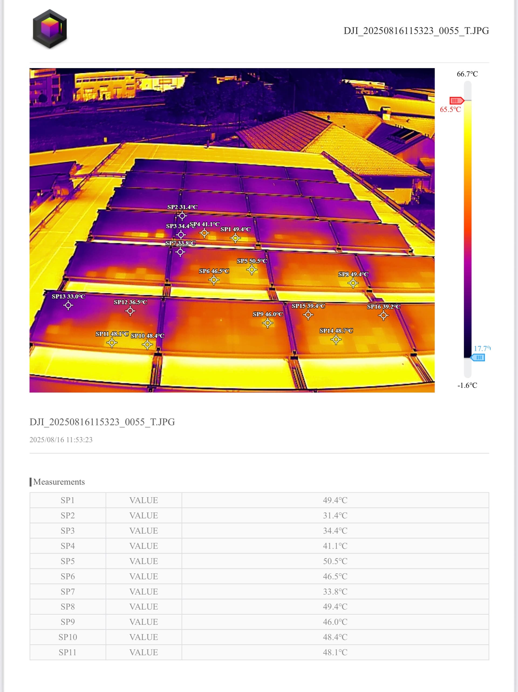This screenshot has width=518, height=692.
Task: Click the red upper temperature limit handle
Action: coord(456,101)
